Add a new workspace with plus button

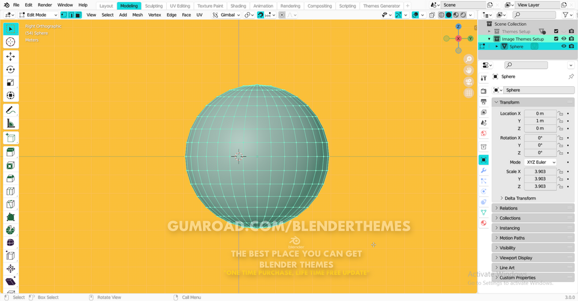[x=408, y=6]
